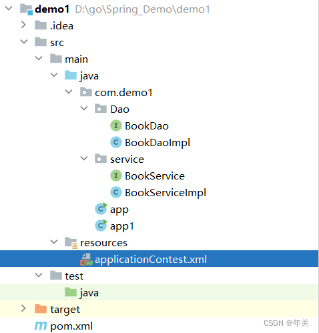This screenshot has width=319, height=333.
Task: Select the service package label
Action: point(127,159)
